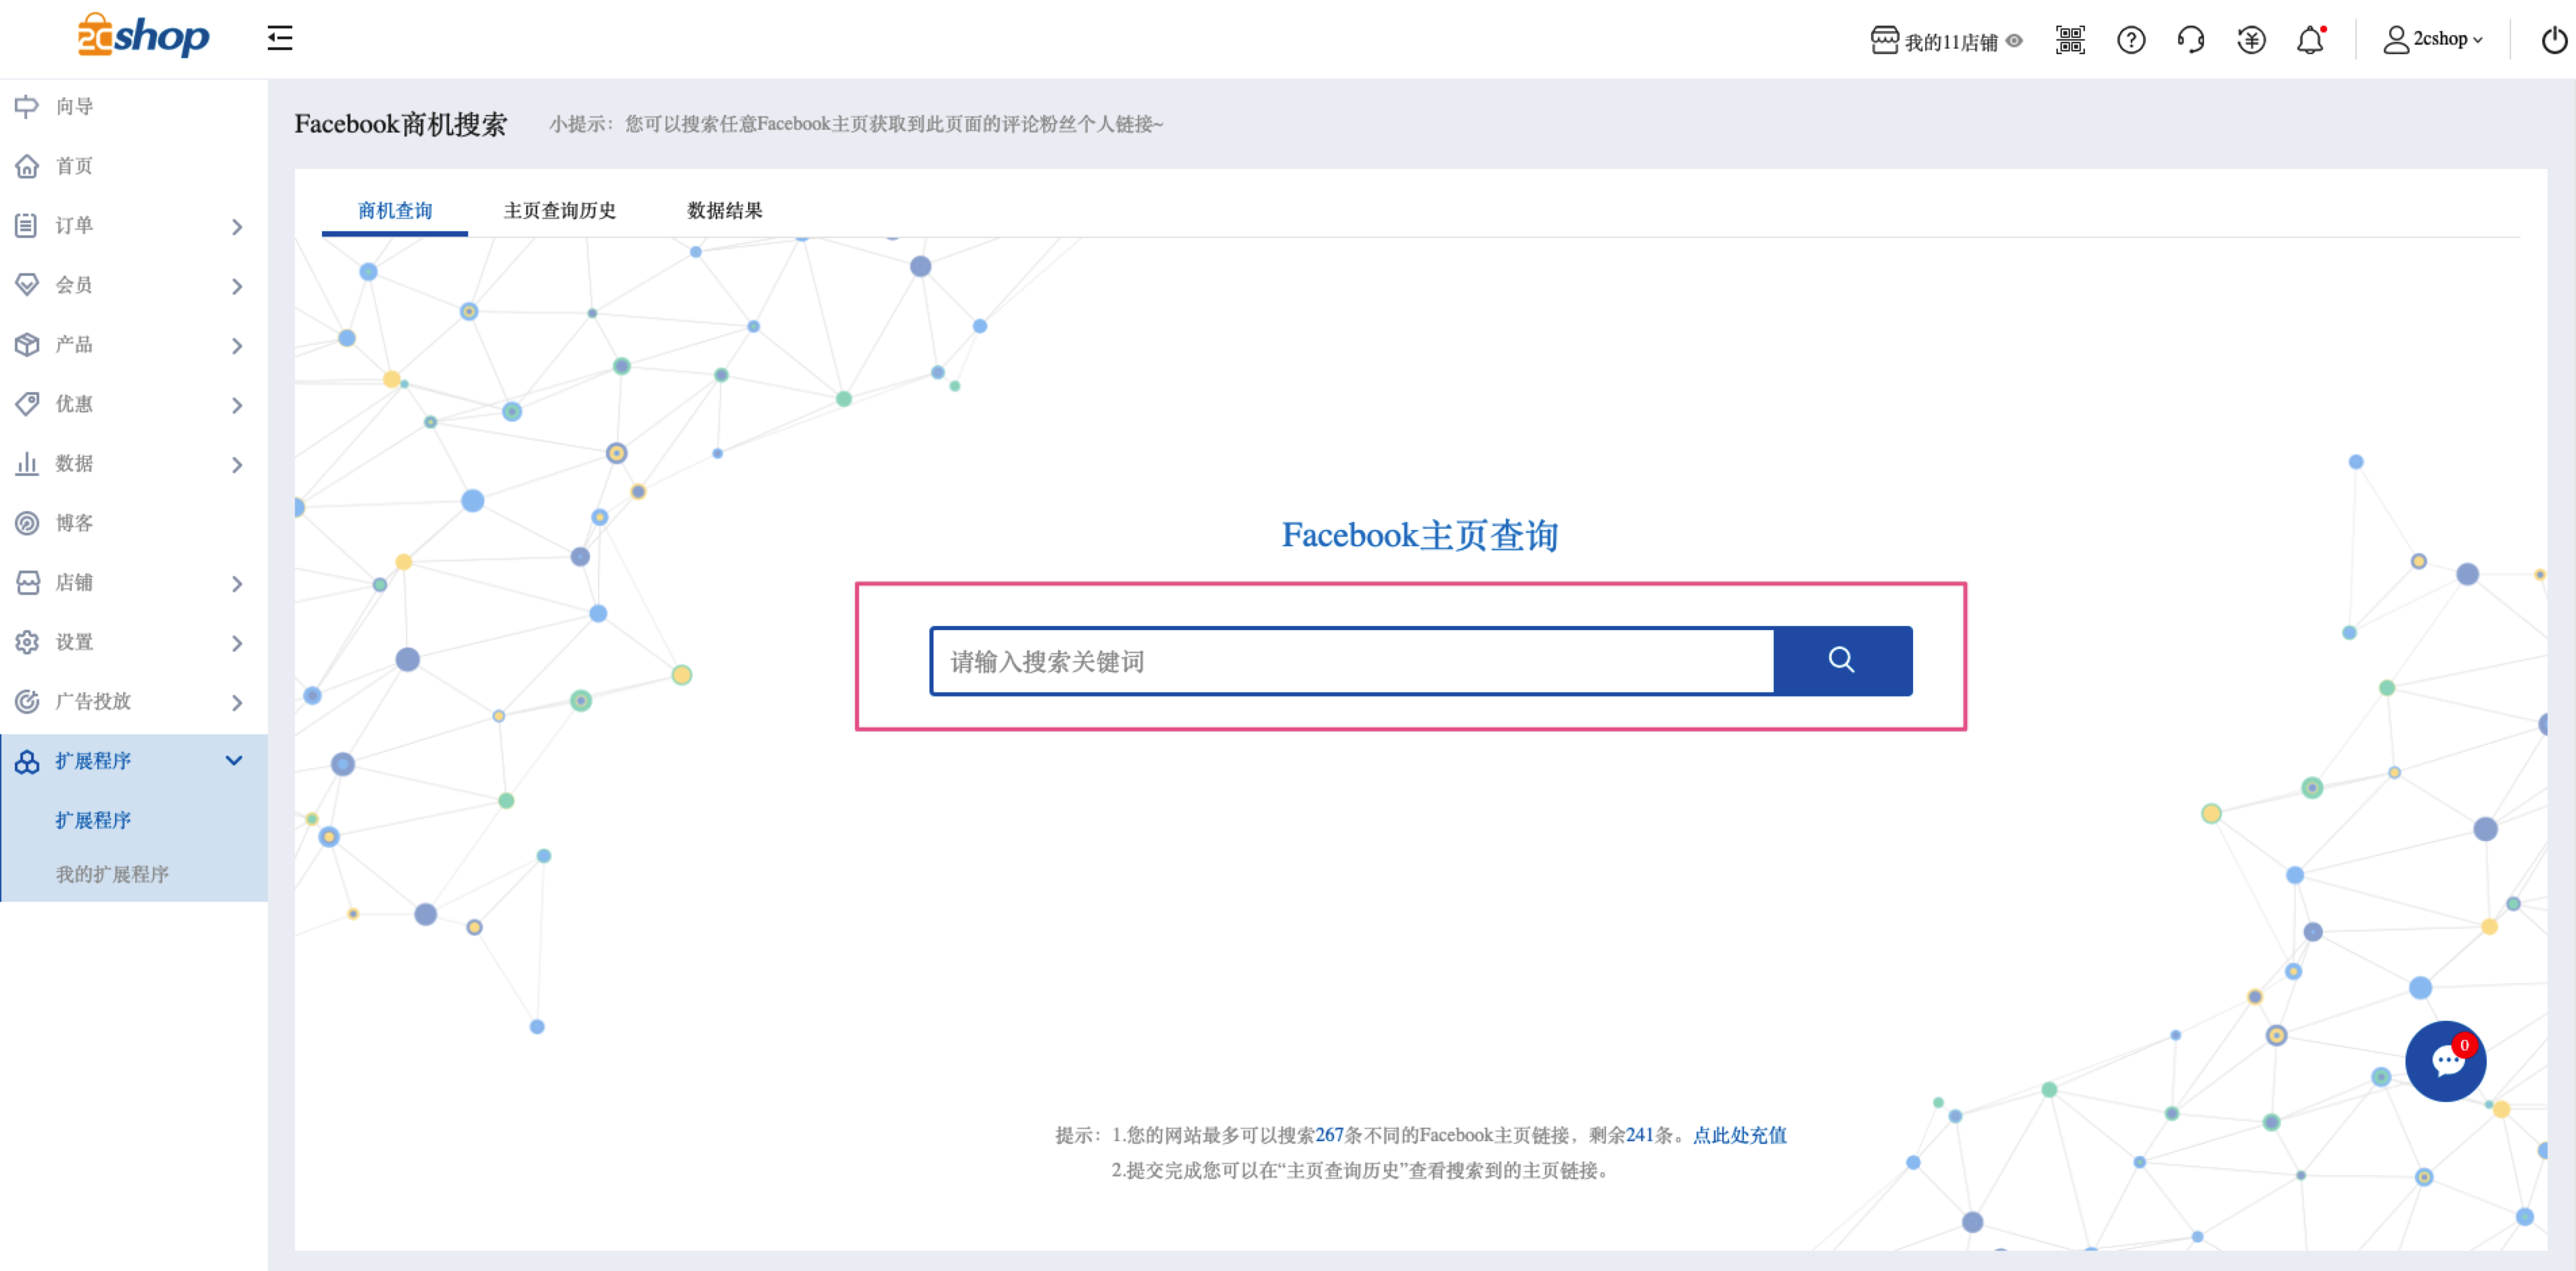Click the 我的11店铺 label
Image resolution: width=2576 pixels, height=1271 pixels.
[1950, 42]
